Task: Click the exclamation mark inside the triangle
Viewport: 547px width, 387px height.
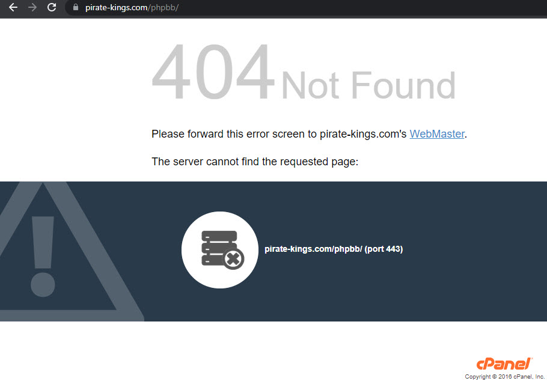Action: [x=43, y=256]
